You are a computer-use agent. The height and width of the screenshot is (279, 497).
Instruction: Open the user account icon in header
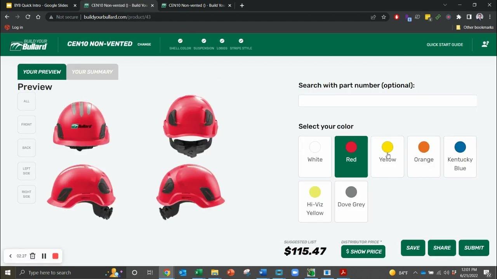point(485,44)
